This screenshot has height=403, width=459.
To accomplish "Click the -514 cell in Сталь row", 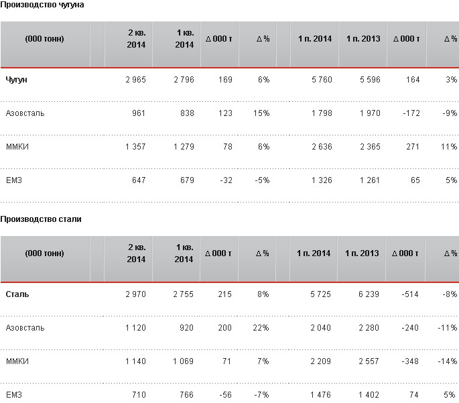I will (x=408, y=294).
